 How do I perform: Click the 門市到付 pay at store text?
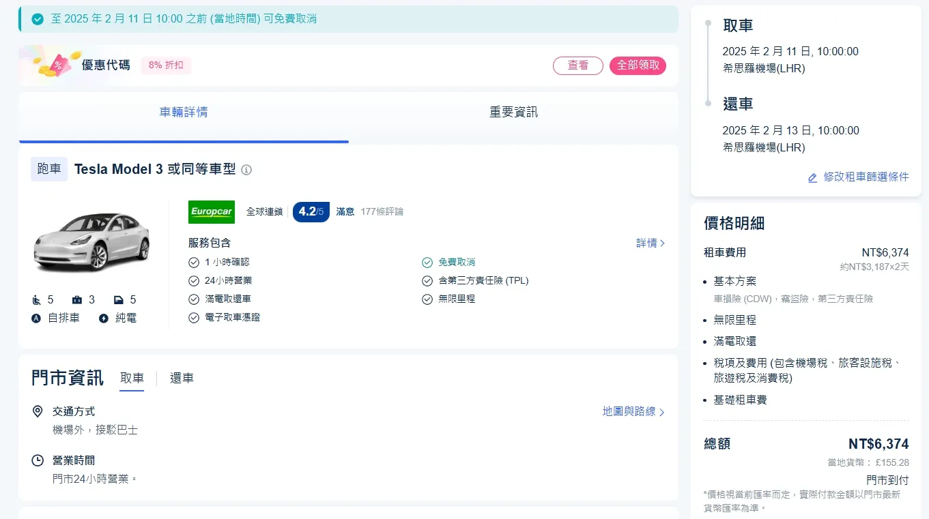pos(887,480)
